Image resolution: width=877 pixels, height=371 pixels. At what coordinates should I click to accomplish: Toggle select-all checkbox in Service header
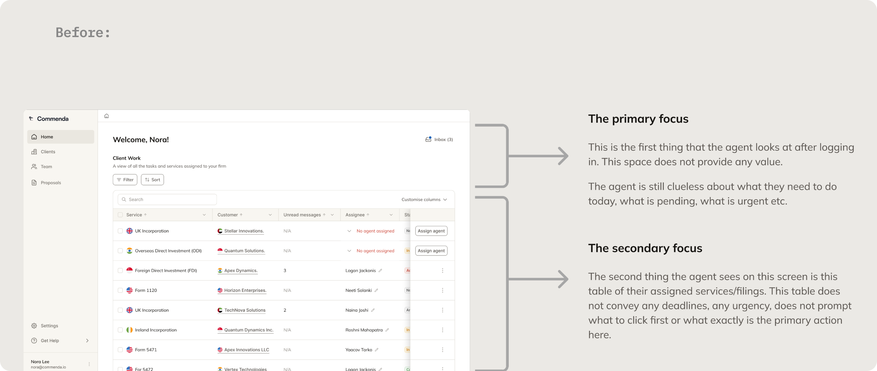point(120,215)
